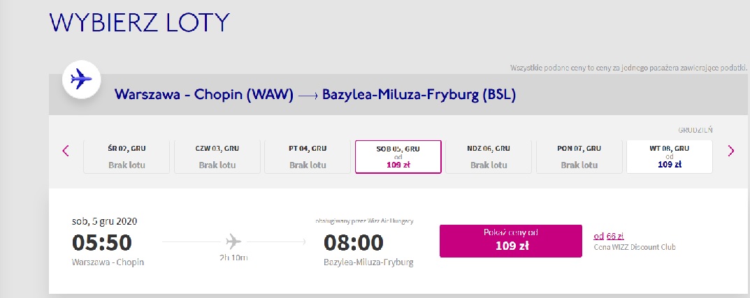Screen dimensions: 750x298
Task: Click the Pokaż ceny od 109 zł button
Action: pos(511,241)
